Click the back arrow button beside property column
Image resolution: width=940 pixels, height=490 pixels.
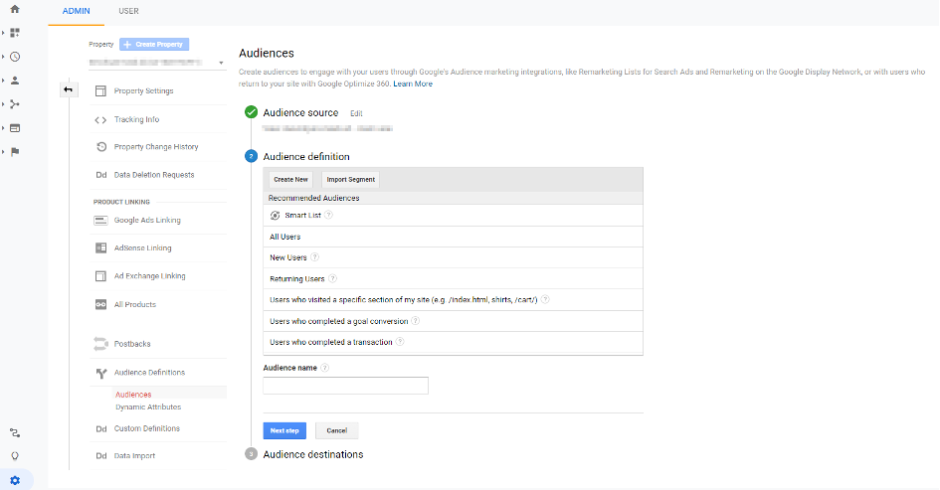point(68,90)
